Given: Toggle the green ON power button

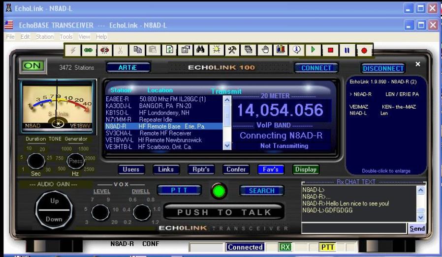Looking at the screenshot, I should 33,66.
